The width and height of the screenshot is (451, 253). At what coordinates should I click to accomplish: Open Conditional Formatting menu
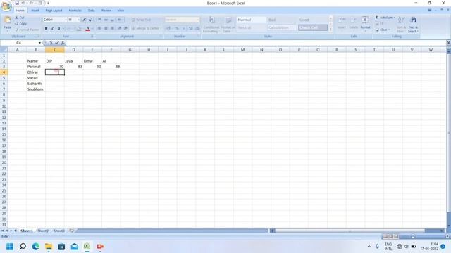[211, 25]
